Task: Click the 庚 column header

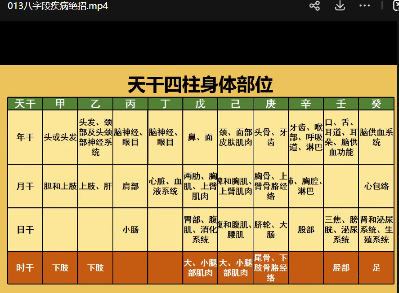Action: tap(270, 104)
